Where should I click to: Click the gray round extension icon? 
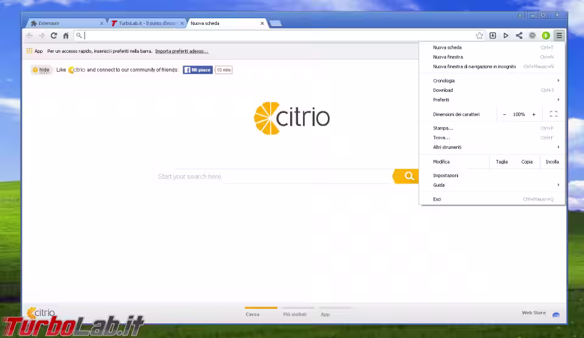(533, 35)
